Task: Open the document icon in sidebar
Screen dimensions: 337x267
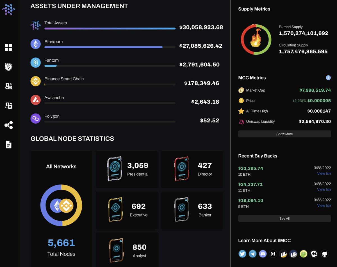Action: (8, 145)
